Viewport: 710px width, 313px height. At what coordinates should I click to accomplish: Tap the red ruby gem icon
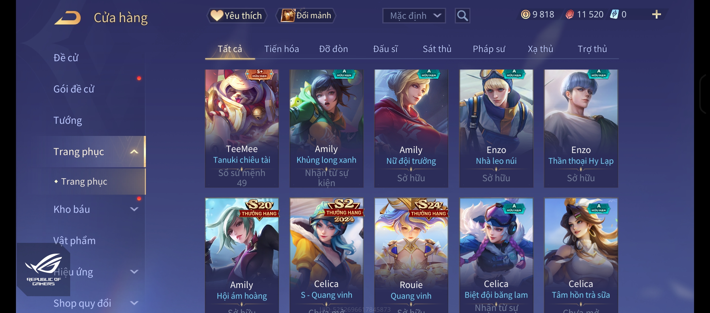[570, 14]
